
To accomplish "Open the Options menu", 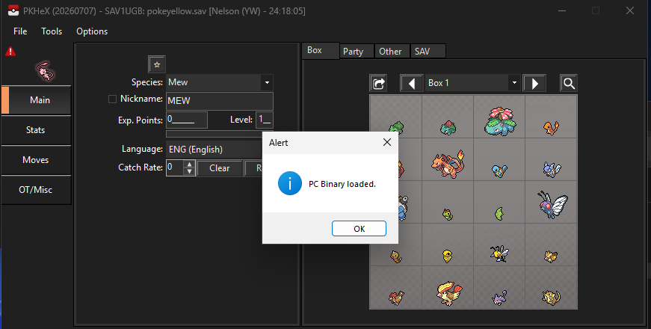I will click(92, 31).
